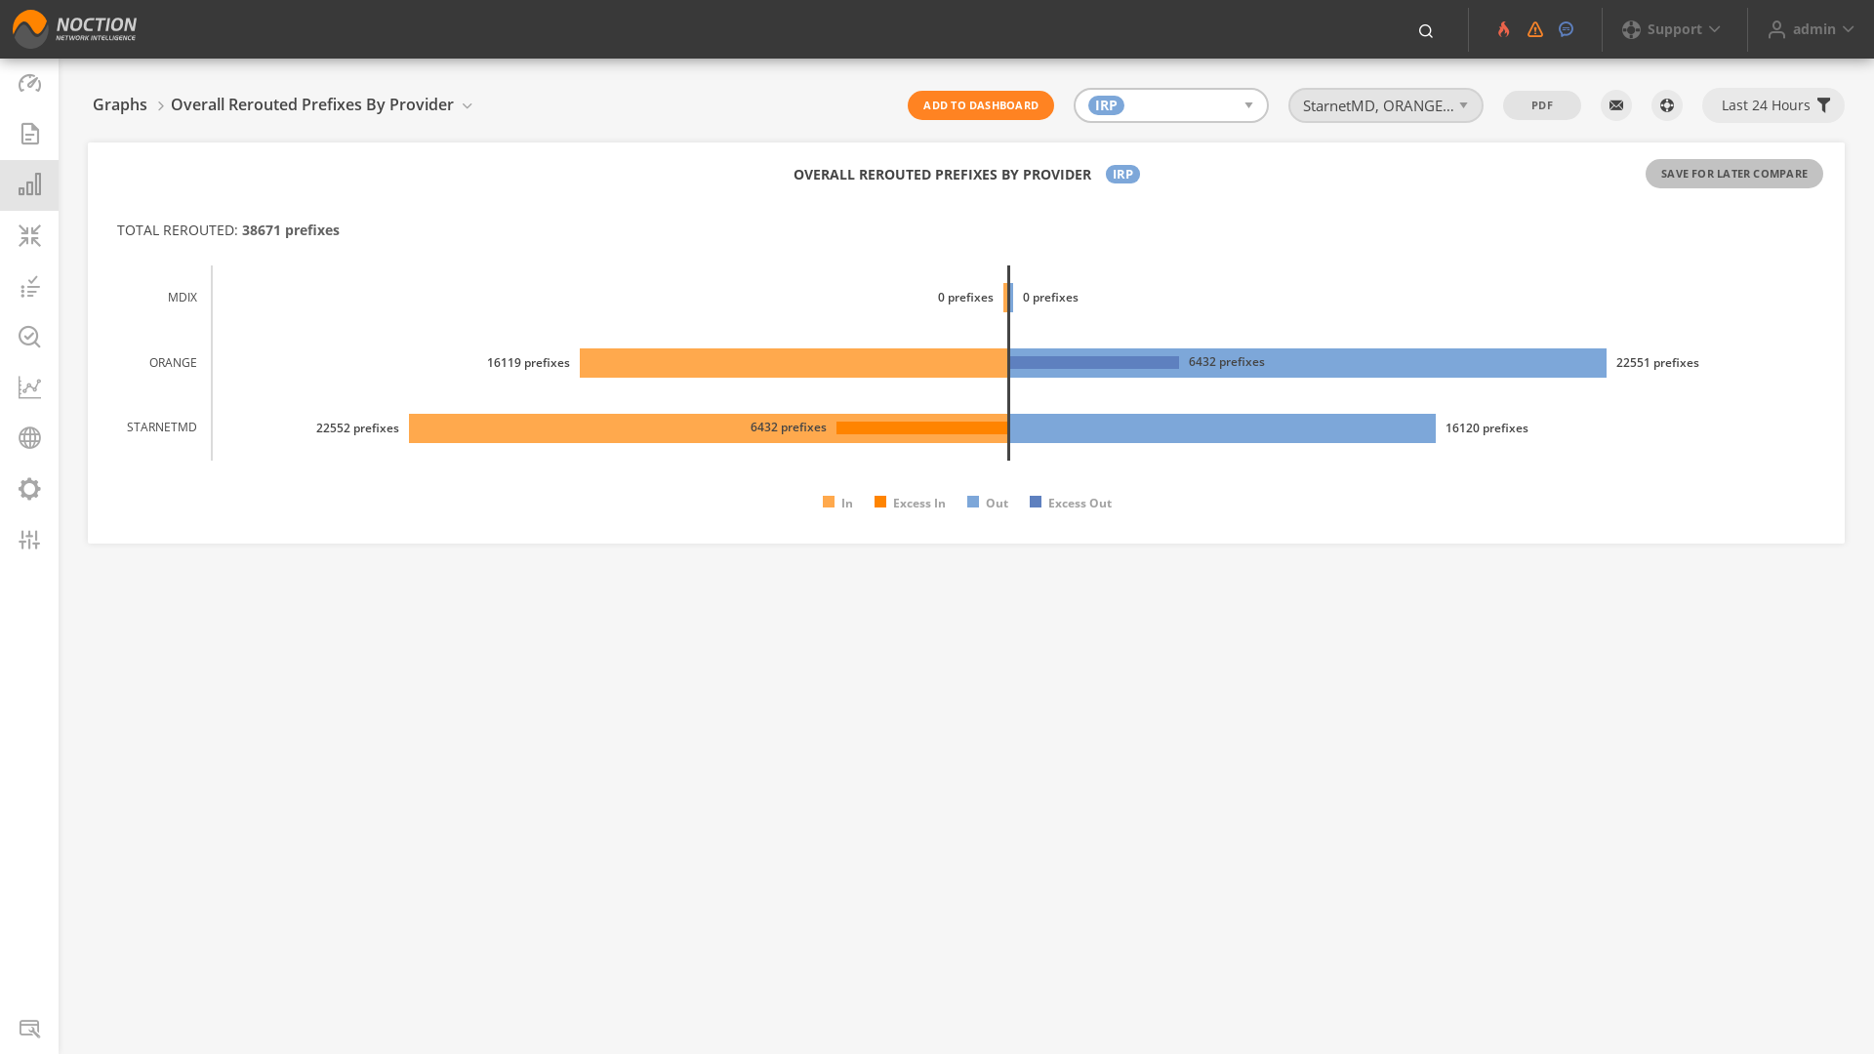Screen dimensions: 1874x1054
Task: Toggle the Out legend series
Action: [988, 503]
